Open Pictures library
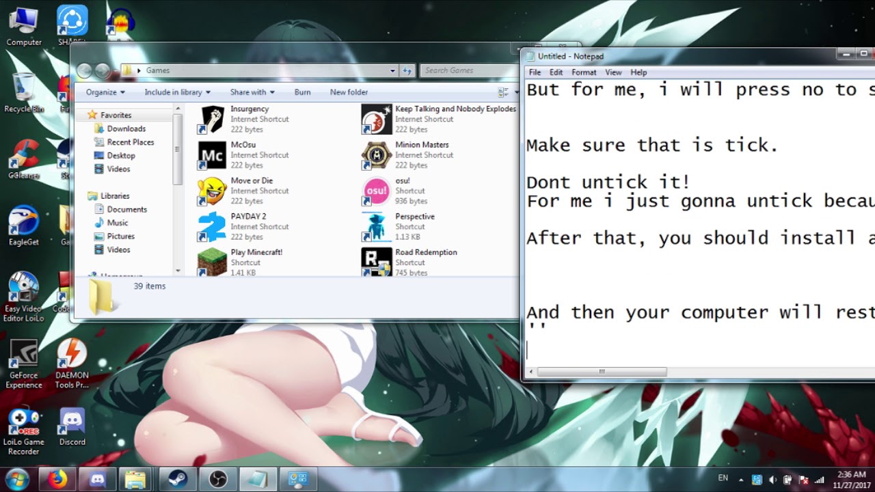Viewport: 875px width, 492px height. point(120,236)
